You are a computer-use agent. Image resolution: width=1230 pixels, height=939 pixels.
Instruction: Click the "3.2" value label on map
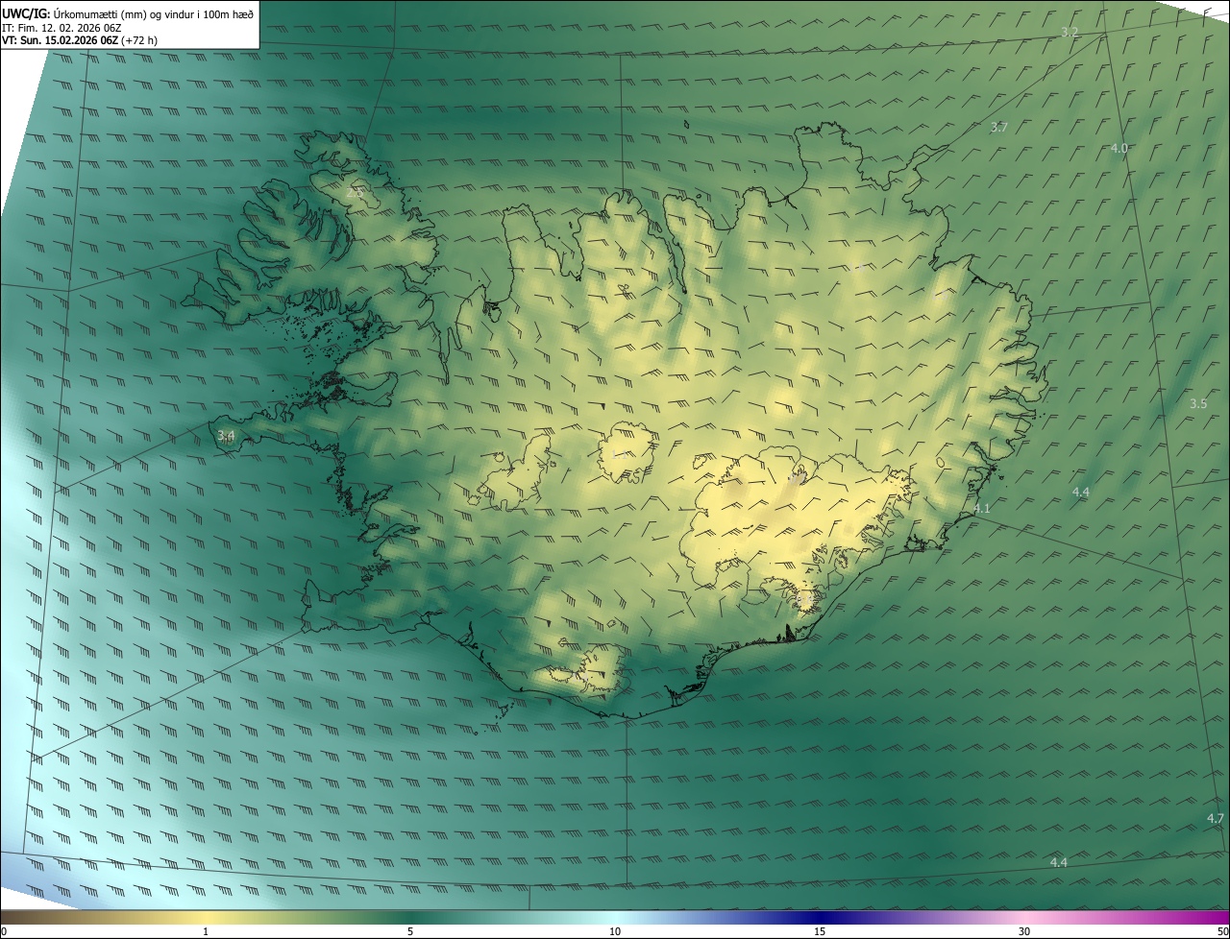[1070, 33]
